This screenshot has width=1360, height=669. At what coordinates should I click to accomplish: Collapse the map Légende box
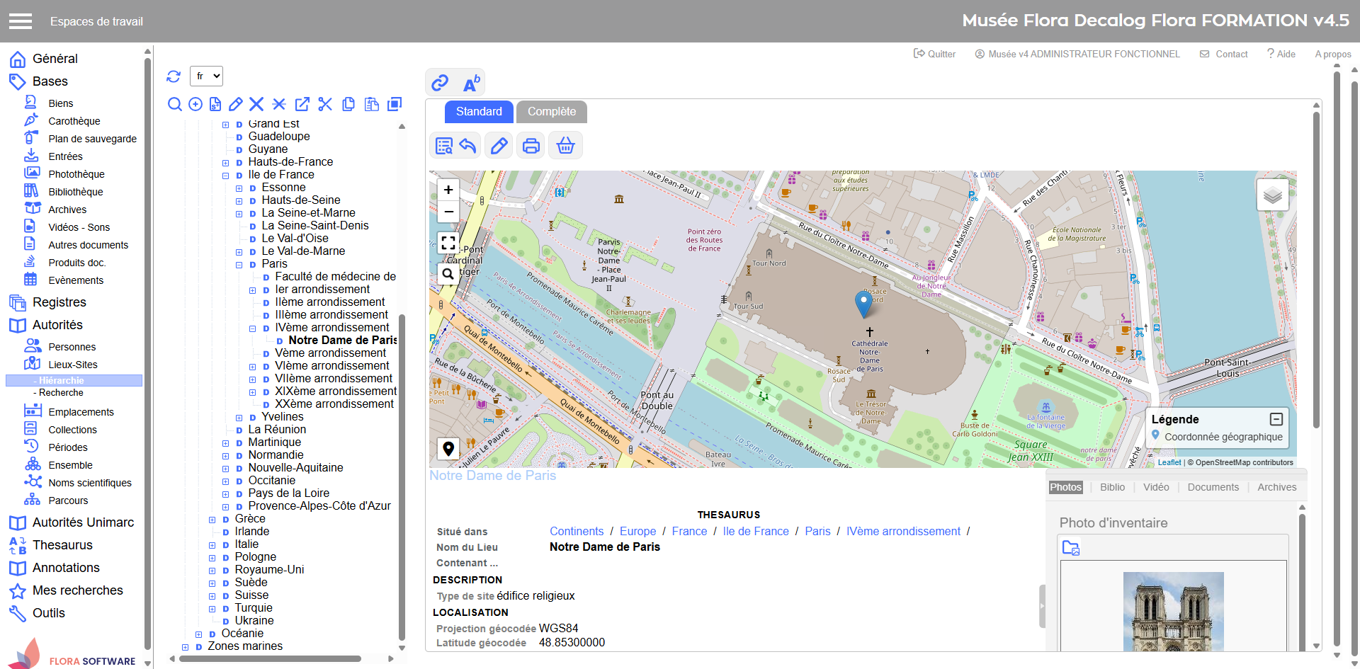pos(1276,419)
